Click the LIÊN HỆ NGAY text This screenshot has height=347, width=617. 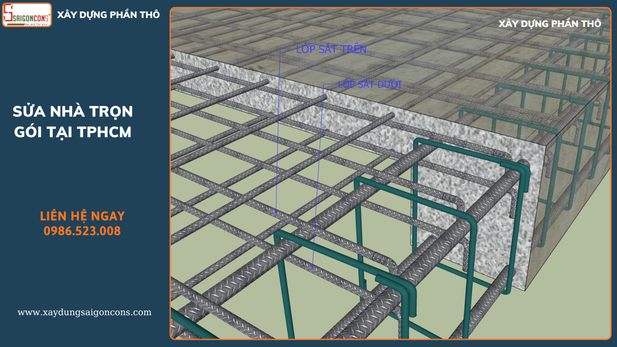coord(82,216)
